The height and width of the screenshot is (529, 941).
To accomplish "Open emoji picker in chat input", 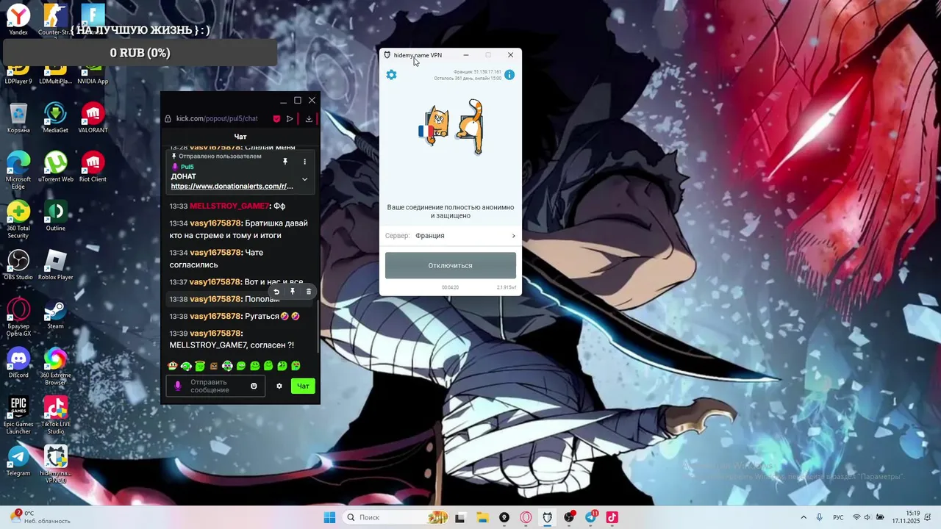I will (x=254, y=386).
